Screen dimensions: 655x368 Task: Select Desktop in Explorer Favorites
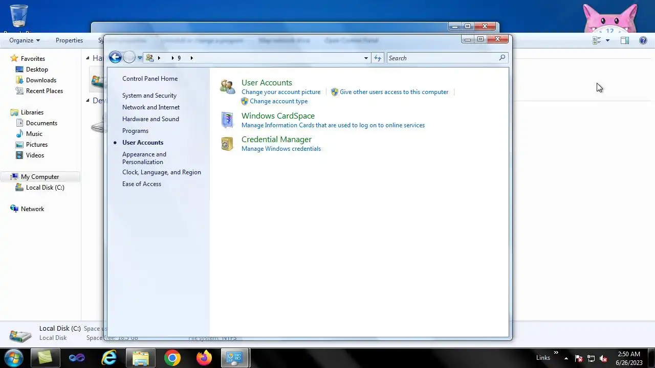pyautogui.click(x=37, y=70)
